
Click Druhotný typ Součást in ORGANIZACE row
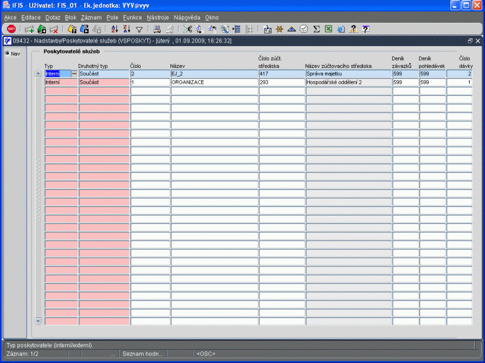pos(104,83)
